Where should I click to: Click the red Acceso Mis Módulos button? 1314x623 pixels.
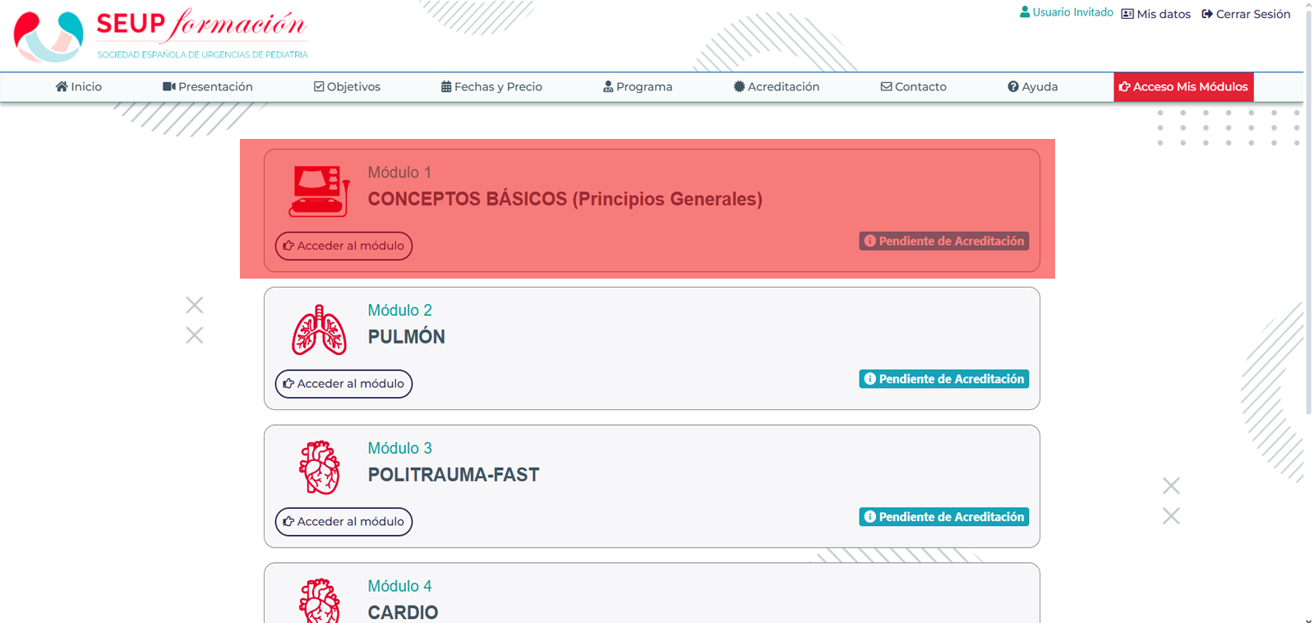[1183, 87]
